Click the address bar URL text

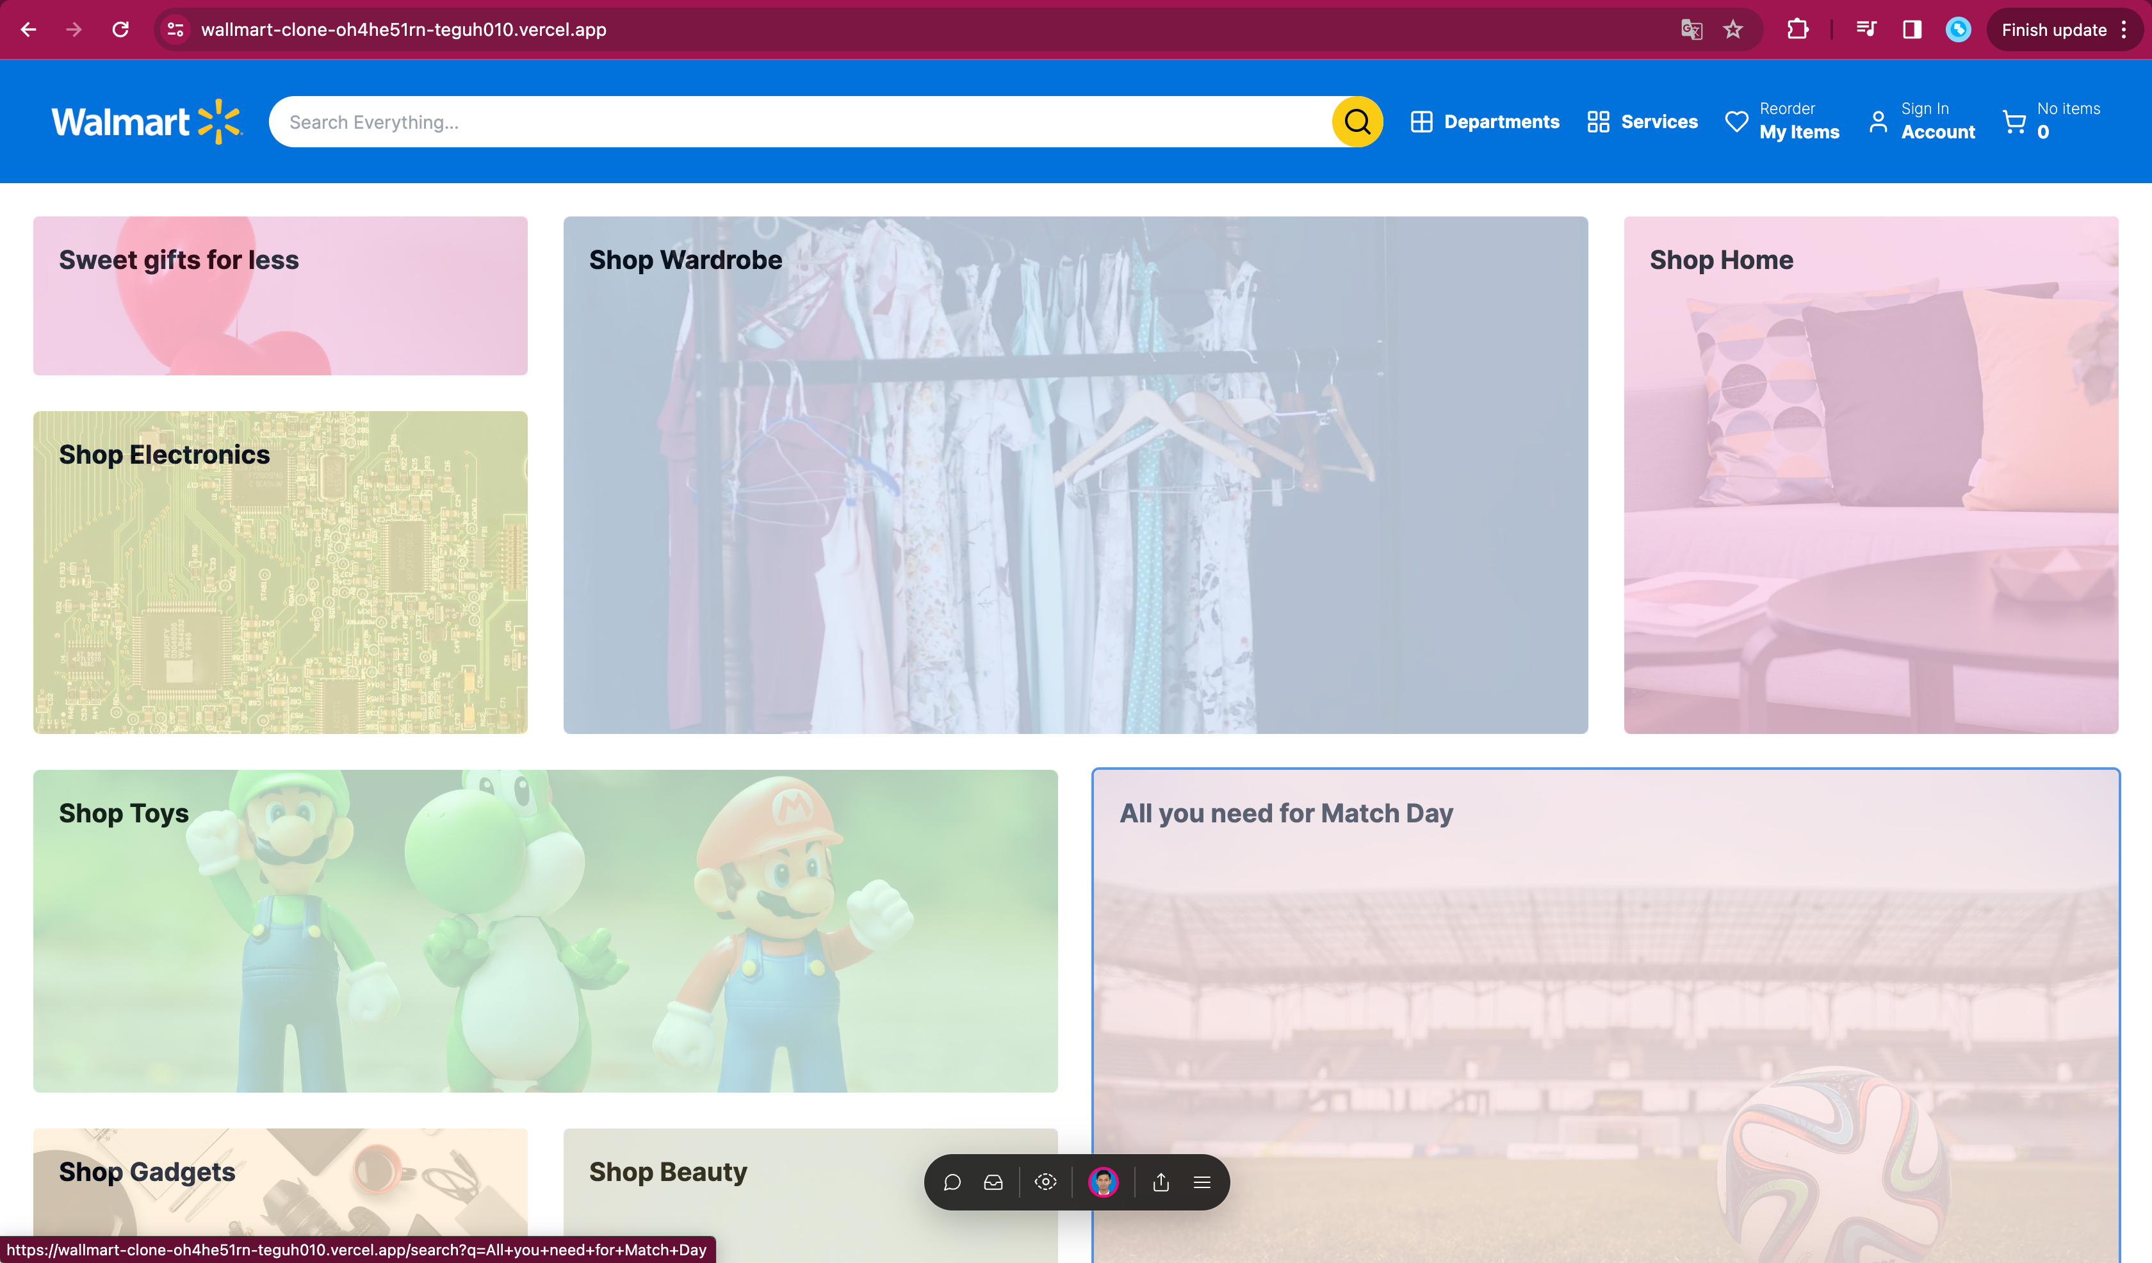[403, 30]
